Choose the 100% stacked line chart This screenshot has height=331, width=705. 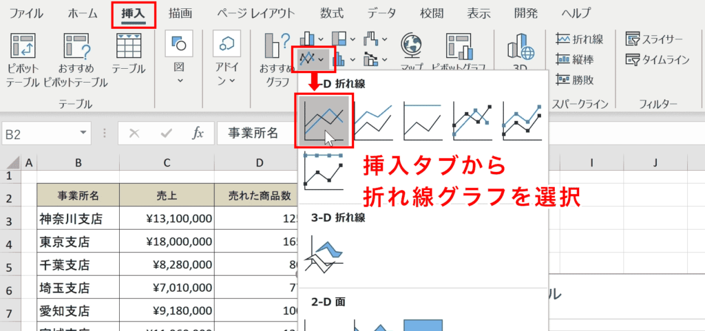pyautogui.click(x=423, y=120)
